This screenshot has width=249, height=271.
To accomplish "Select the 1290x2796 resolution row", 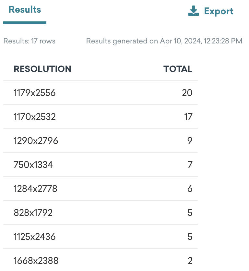I will [101, 141].
